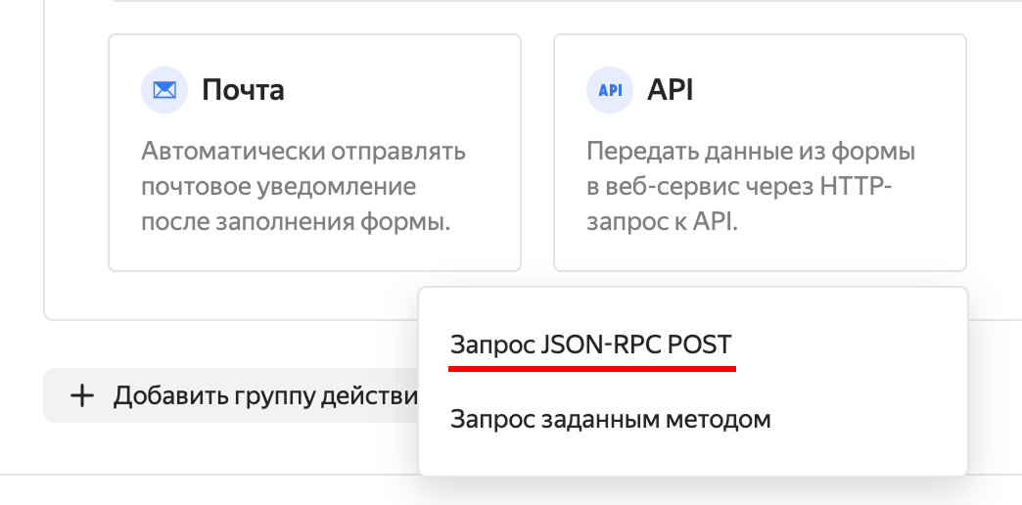The image size is (1022, 505).
Task: Click the red underline under JSON-RPC POST
Action: (x=591, y=369)
